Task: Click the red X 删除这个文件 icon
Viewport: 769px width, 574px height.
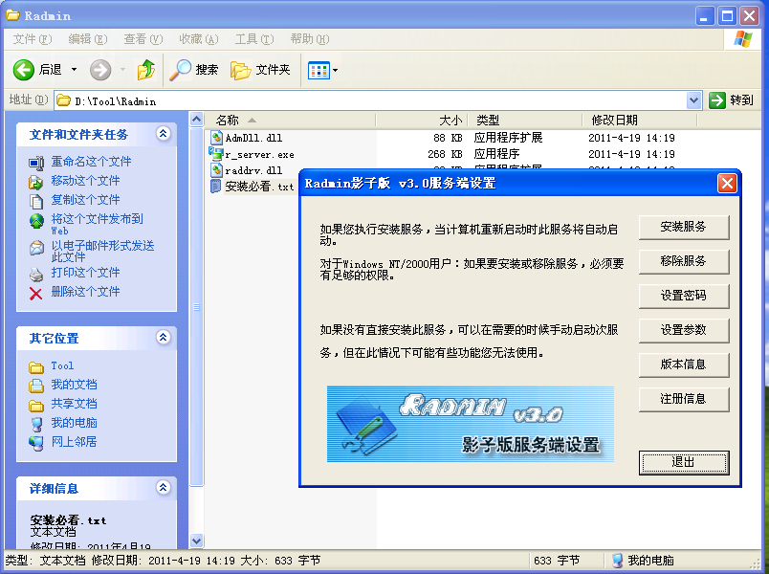Action: 35,294
